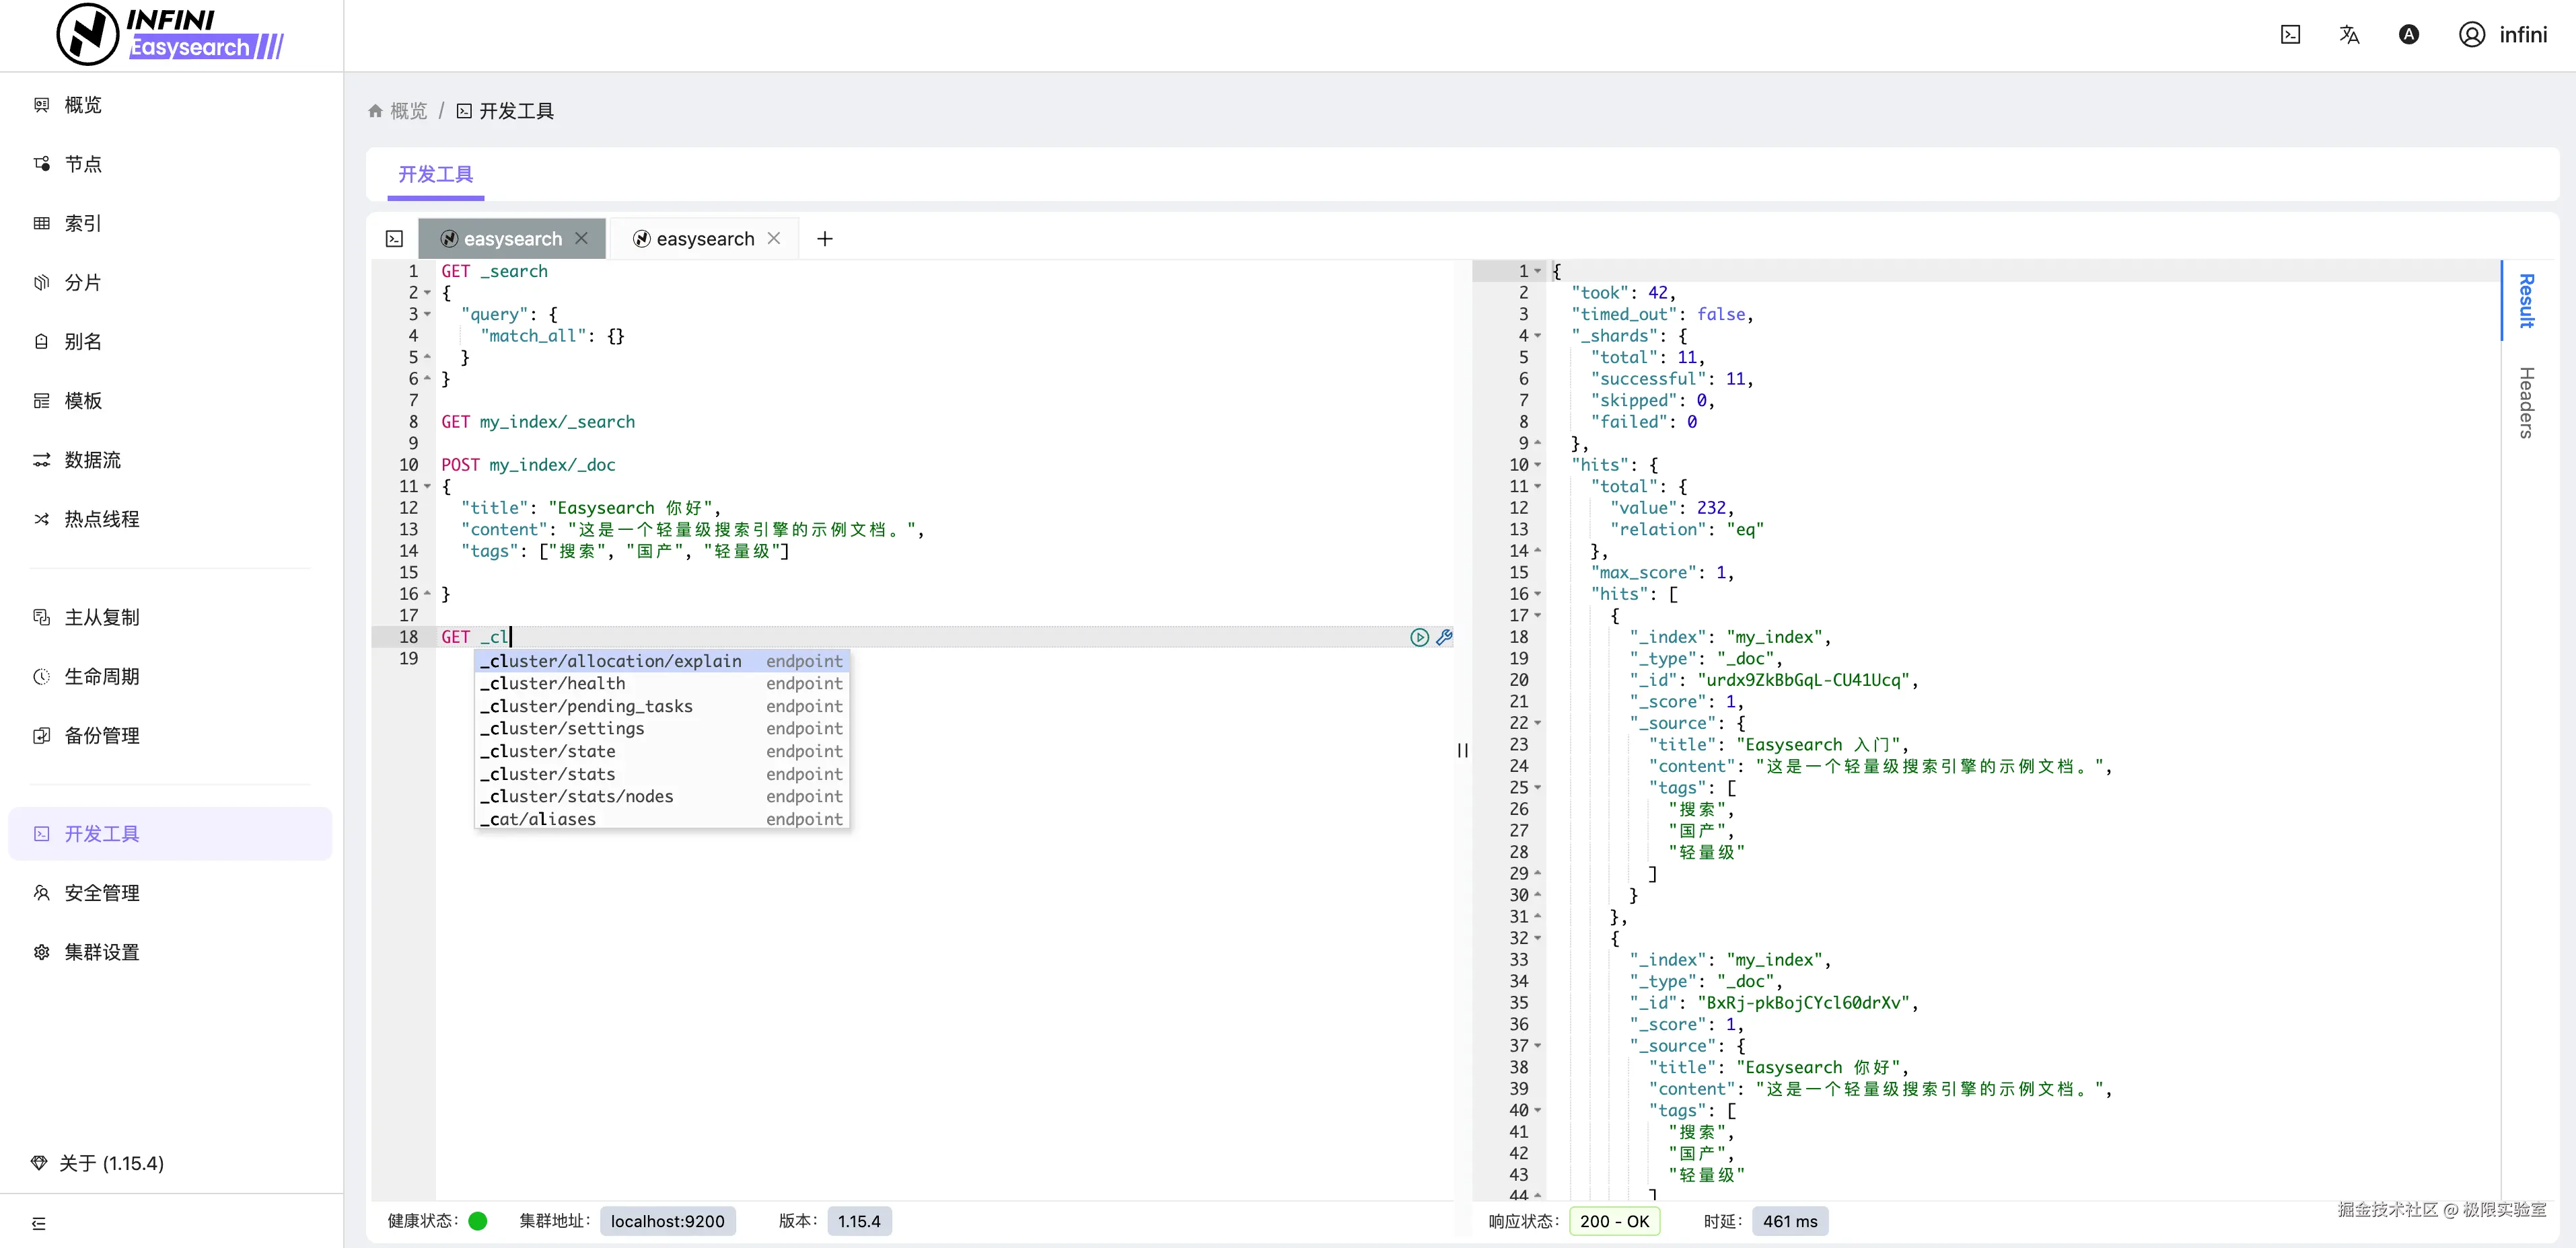The height and width of the screenshot is (1248, 2576).
Task: Click the console icon left of tabs
Action: [395, 239]
